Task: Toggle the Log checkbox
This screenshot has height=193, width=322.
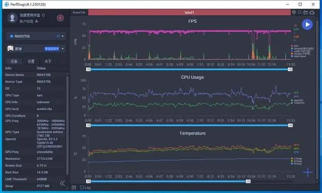Action: (82, 187)
